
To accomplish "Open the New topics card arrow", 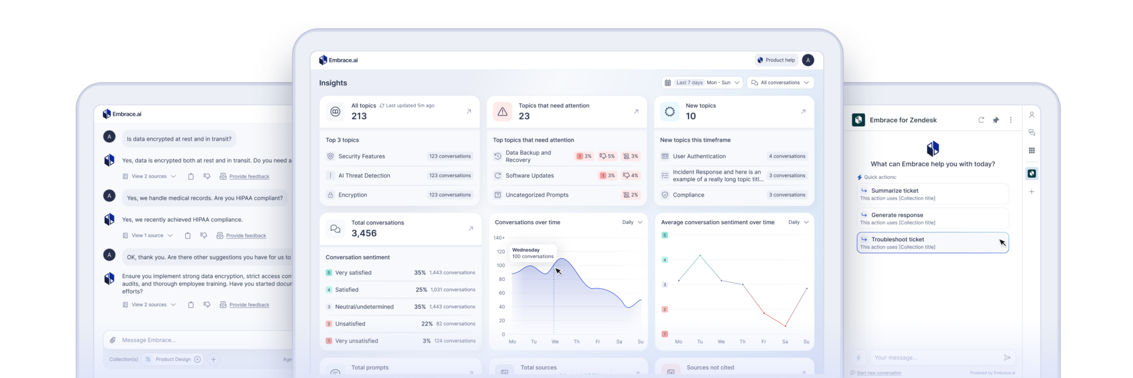I will (x=803, y=111).
